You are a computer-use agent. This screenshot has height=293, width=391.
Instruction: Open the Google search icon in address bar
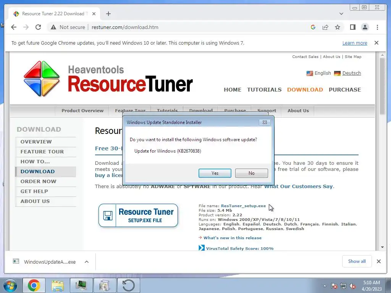click(313, 27)
